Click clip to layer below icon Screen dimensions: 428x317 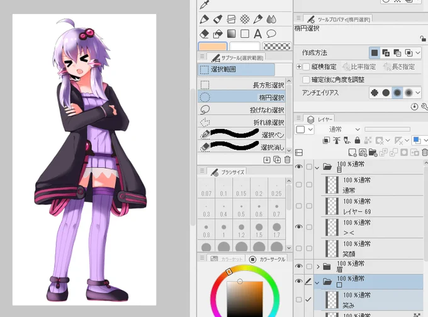[x=326, y=140]
